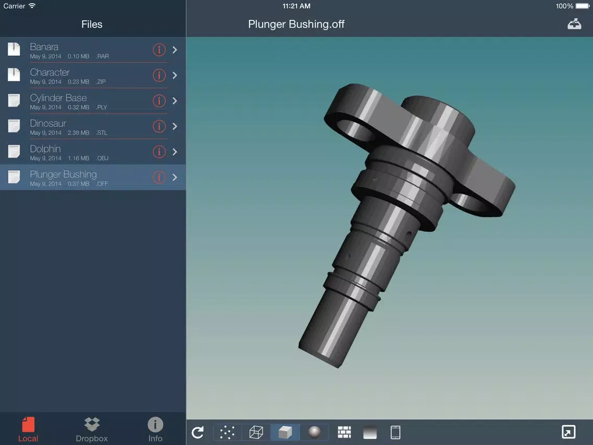Expand the Banara row chevron
593x445 pixels.
click(175, 50)
